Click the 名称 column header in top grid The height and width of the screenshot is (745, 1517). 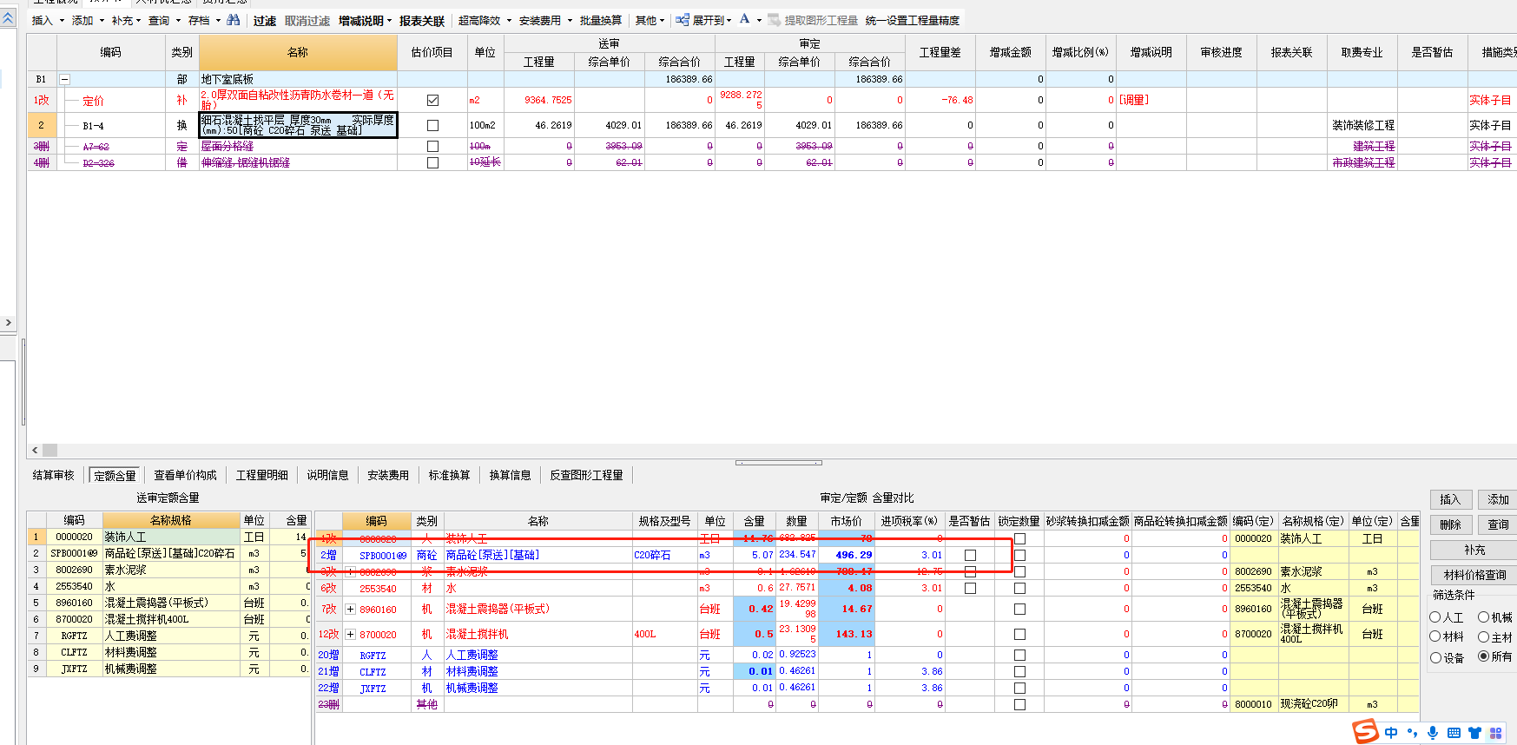pos(298,52)
